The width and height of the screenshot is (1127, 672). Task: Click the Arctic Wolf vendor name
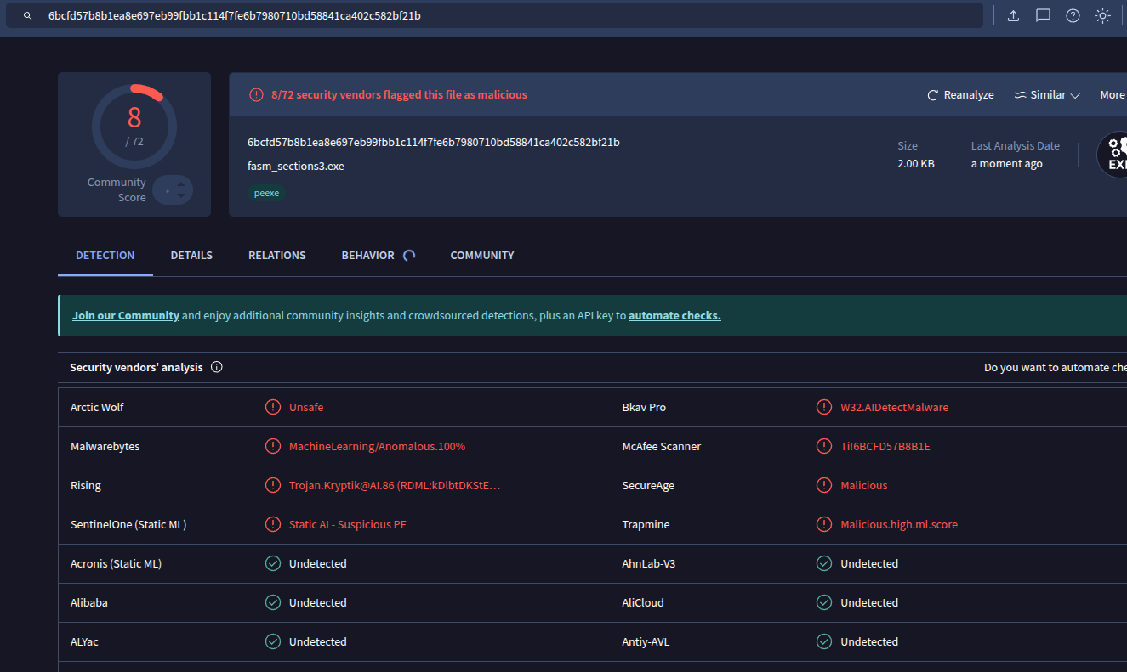pyautogui.click(x=97, y=407)
